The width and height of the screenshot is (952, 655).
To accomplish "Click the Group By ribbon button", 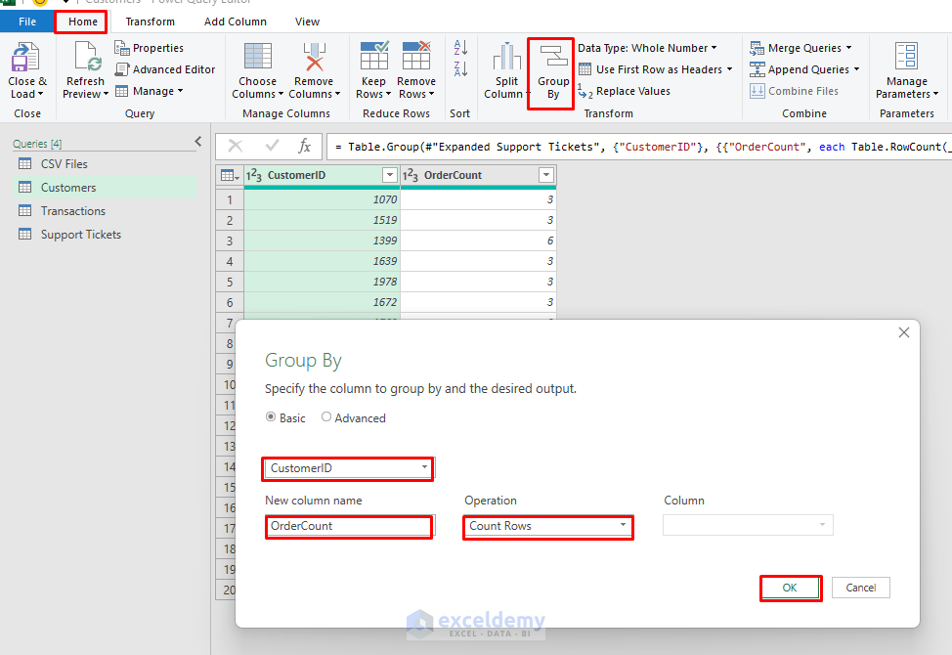I will click(x=551, y=73).
